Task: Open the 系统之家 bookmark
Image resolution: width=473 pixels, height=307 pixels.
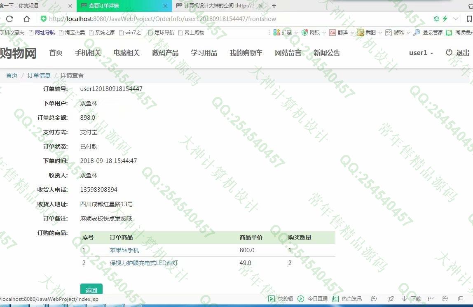Action: 102,32
